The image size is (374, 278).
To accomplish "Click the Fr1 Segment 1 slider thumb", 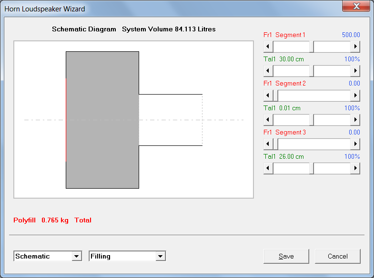I will (312, 47).
